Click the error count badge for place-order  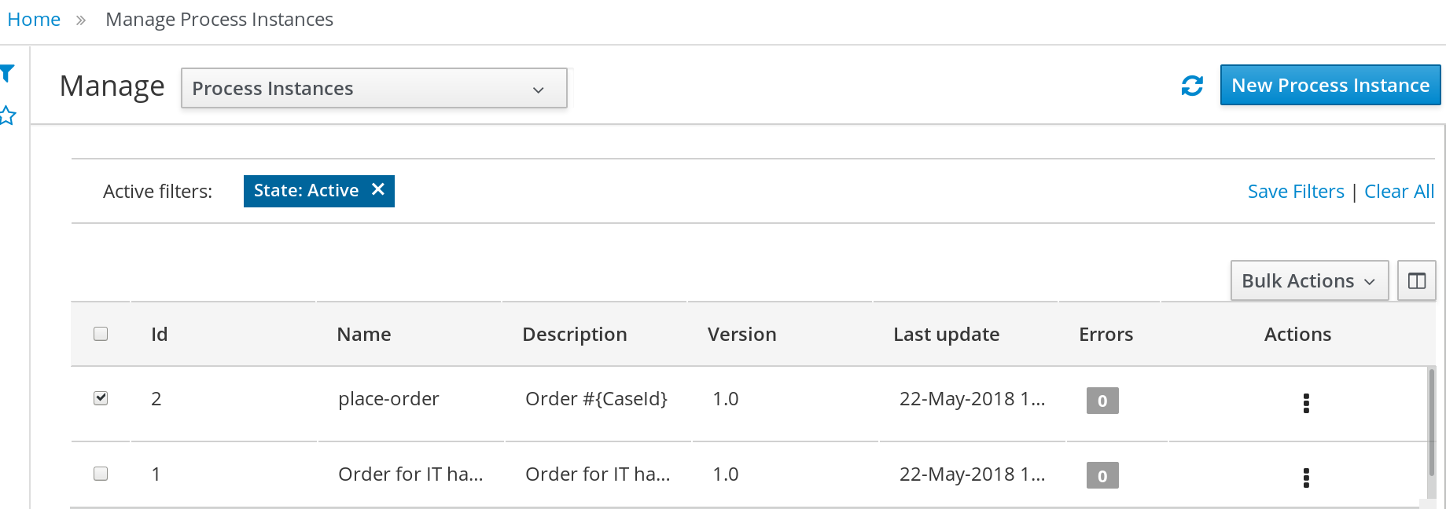click(1102, 401)
